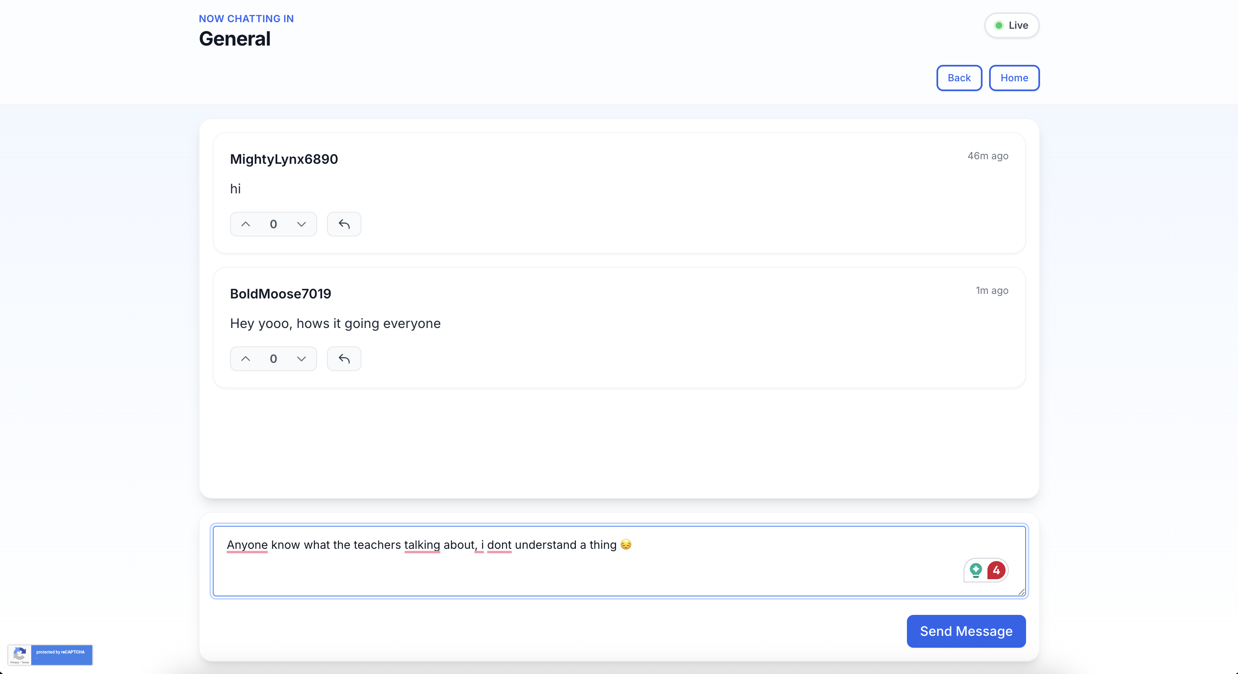Screen dimensions: 1238x674
Task: Click the username MightyLynx6890
Action: click(283, 159)
